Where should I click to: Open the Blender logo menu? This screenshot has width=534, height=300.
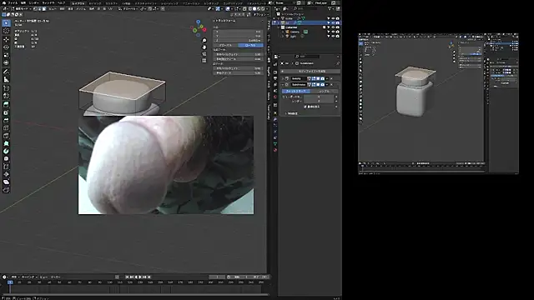click(3, 2)
